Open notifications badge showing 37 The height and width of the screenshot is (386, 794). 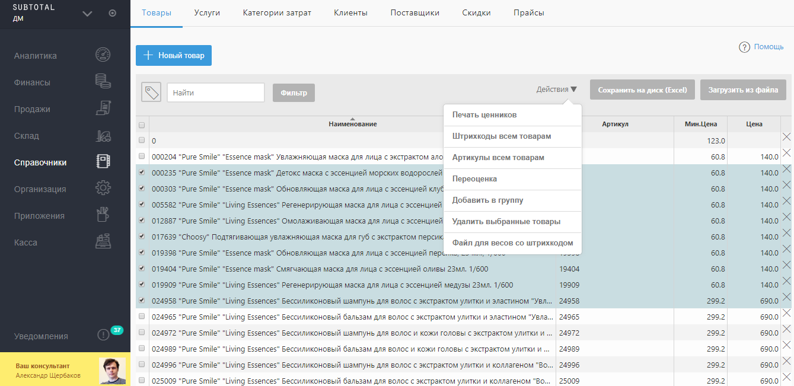[116, 330]
